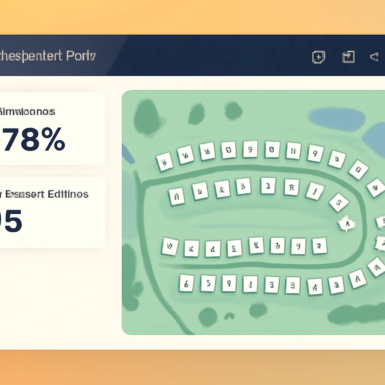The image size is (385, 385).
Task: Select the plot marker labeled K
Action: (x=191, y=249)
